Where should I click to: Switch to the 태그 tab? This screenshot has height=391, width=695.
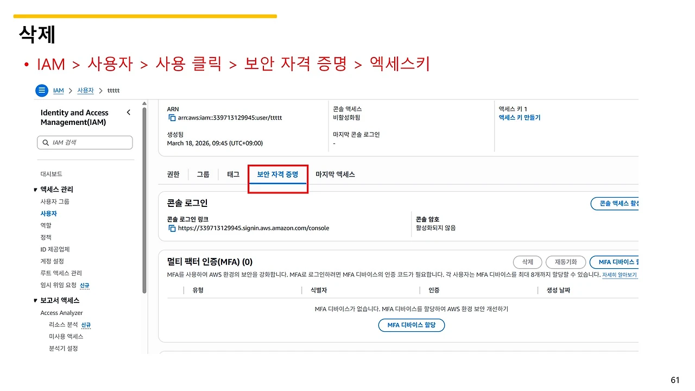(233, 174)
